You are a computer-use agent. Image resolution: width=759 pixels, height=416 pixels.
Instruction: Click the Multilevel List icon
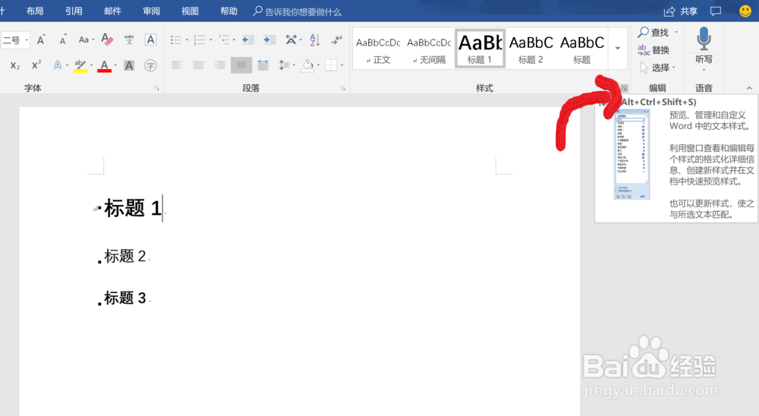coord(224,39)
